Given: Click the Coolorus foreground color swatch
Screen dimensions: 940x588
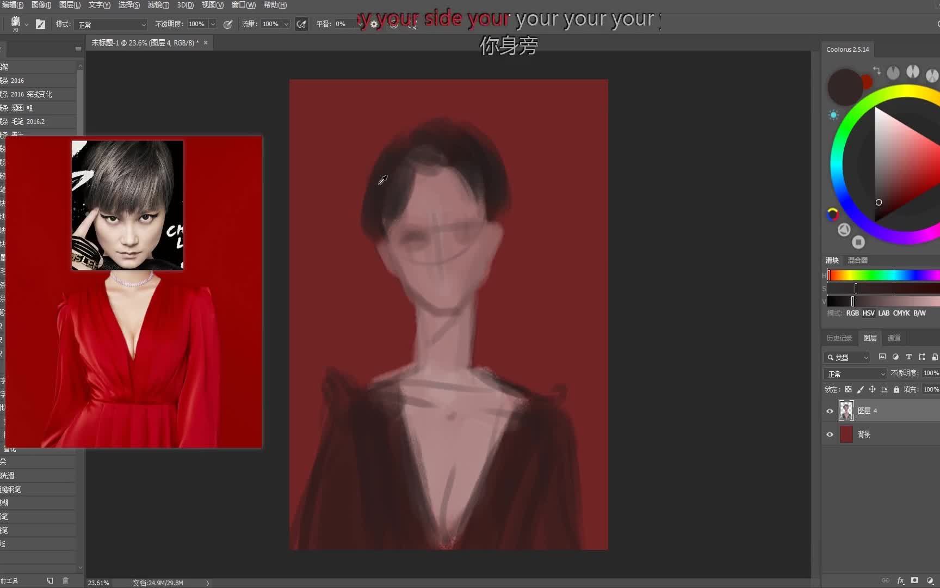Looking at the screenshot, I should (x=844, y=87).
